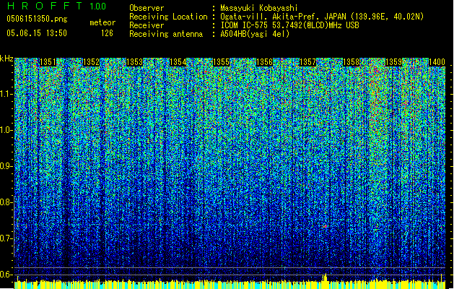454x289 pixels.
Task: Click the 1359 time marker
Action: [394, 63]
